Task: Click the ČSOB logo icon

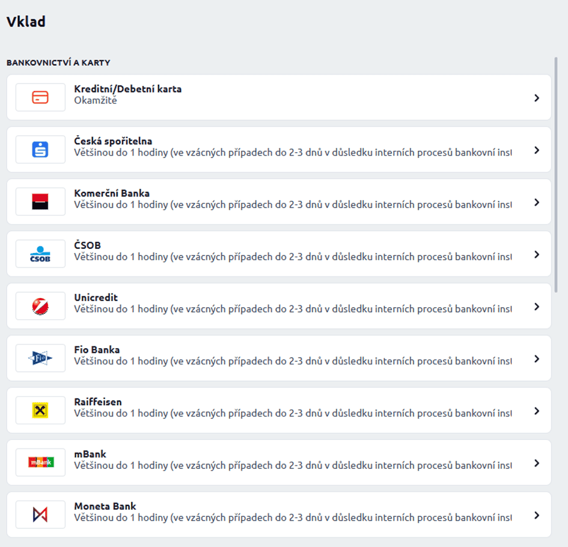Action: pos(40,254)
